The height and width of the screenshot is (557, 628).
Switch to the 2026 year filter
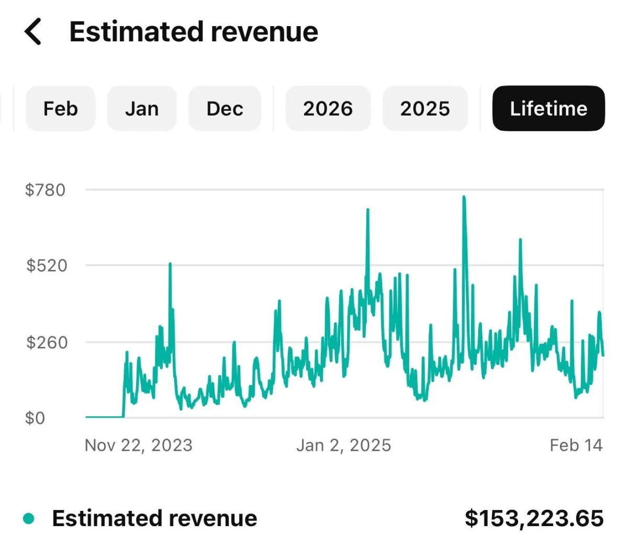[x=328, y=108]
